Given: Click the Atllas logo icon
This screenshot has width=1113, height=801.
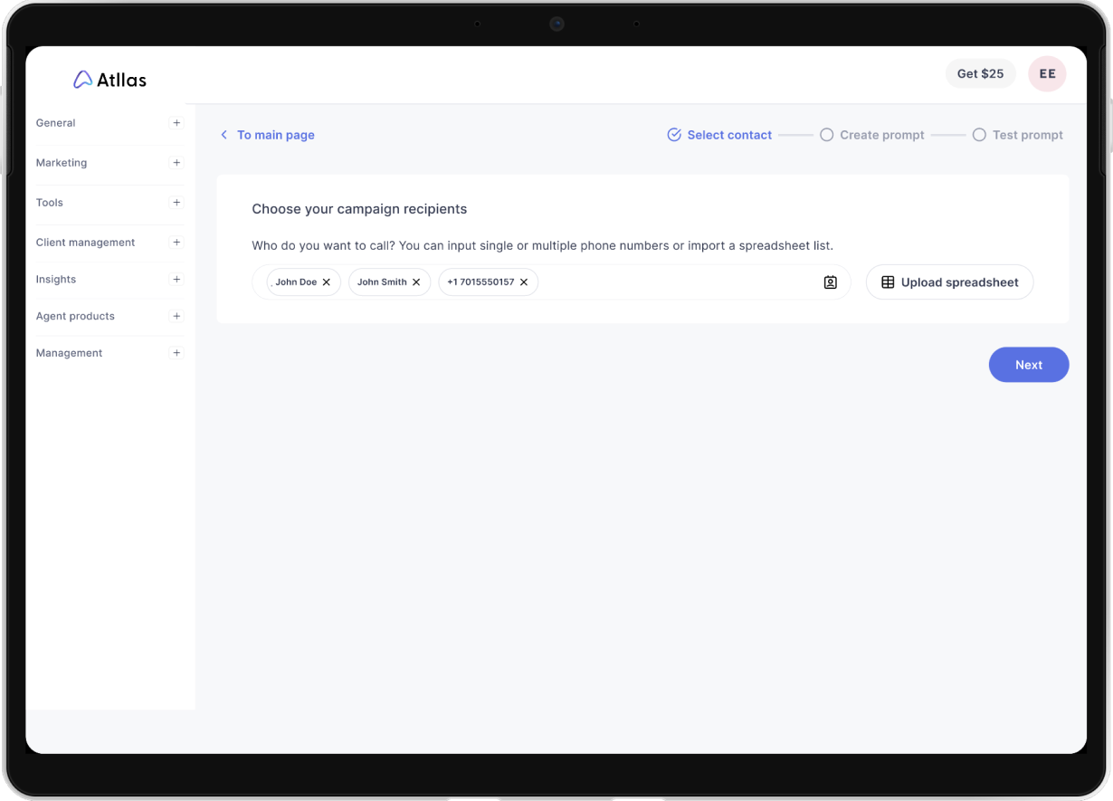Looking at the screenshot, I should click(x=82, y=80).
